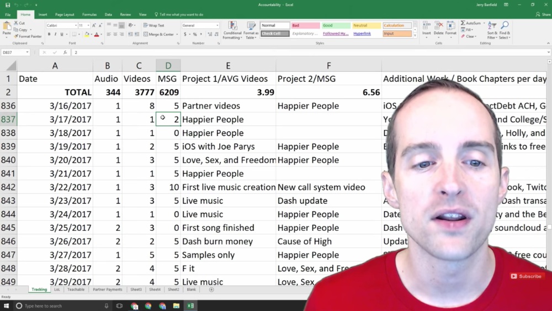Open Format as Table gallery

point(251,30)
